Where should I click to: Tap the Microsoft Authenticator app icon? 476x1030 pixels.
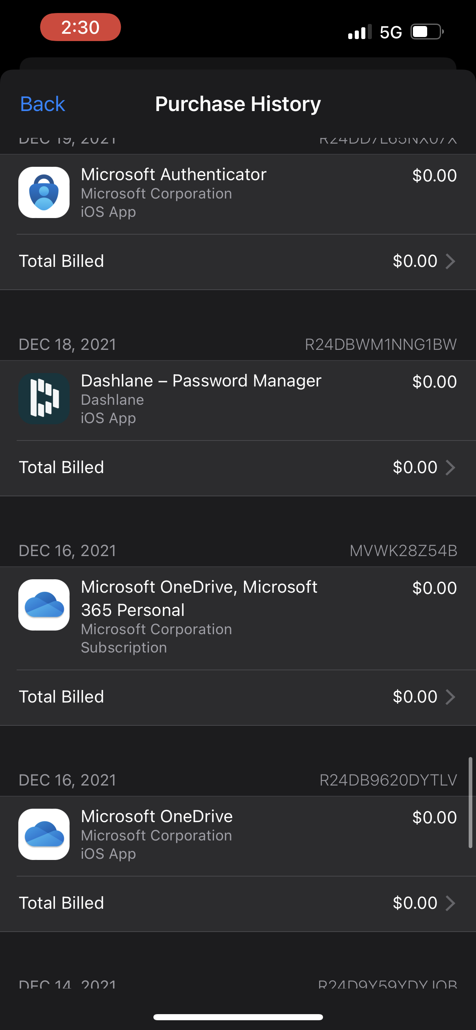44,192
